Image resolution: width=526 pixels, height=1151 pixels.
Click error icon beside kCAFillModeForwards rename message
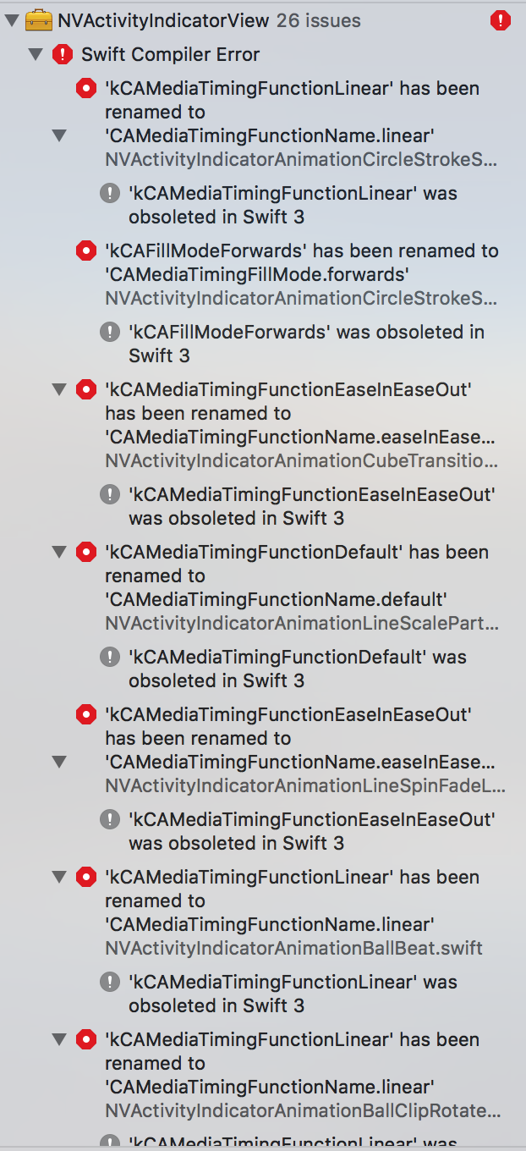[85, 251]
